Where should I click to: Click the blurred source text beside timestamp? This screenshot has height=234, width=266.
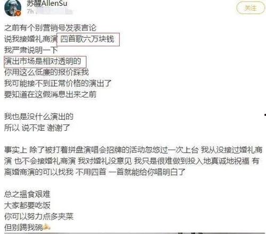tap(54, 12)
